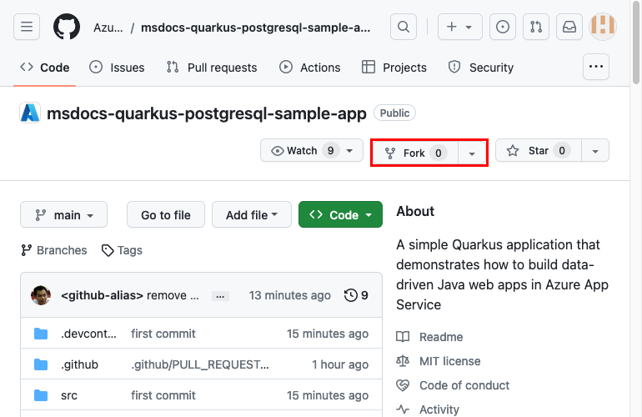Viewport: 642px width, 417px height.
Task: Click the GitHub logo icon
Action: pyautogui.click(x=67, y=27)
